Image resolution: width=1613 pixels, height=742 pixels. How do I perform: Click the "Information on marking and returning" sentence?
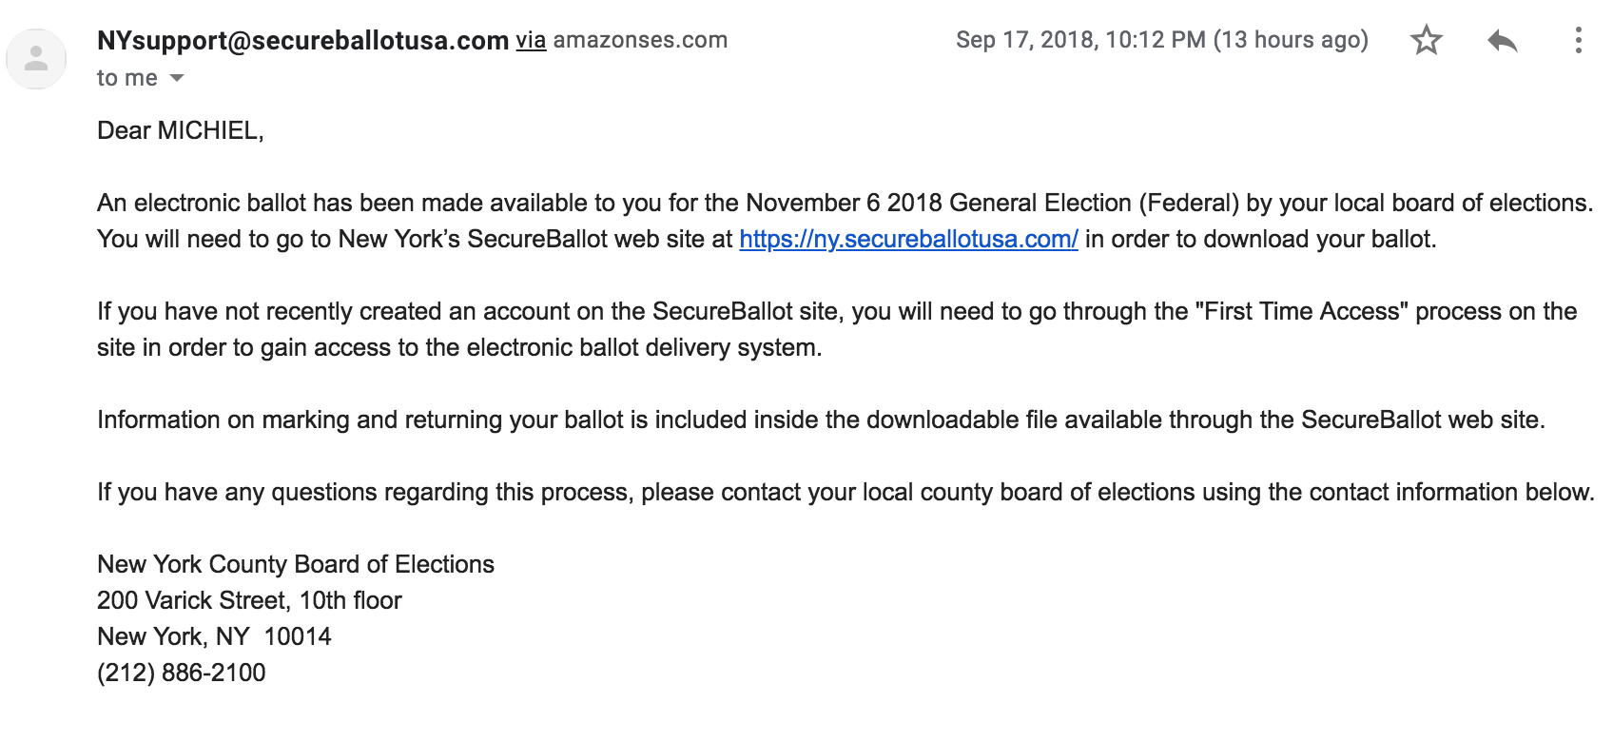(821, 420)
